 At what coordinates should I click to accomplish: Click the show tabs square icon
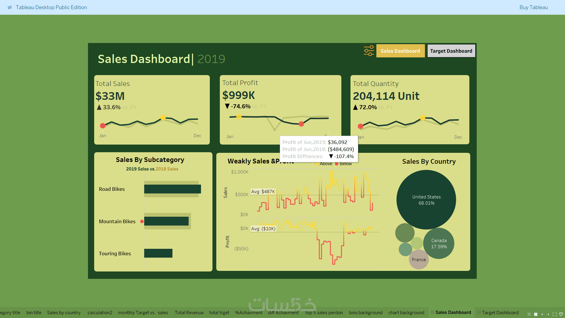coord(536,314)
